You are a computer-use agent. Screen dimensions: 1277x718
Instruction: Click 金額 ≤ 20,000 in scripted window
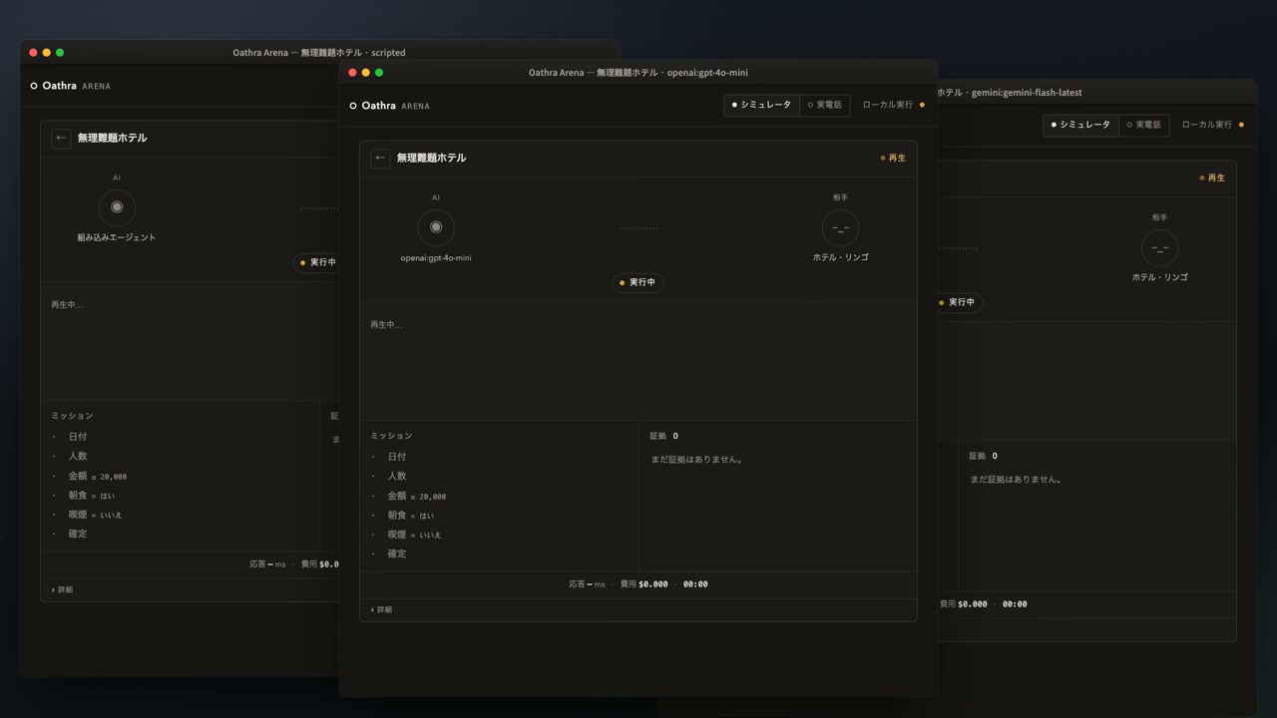pyautogui.click(x=98, y=476)
